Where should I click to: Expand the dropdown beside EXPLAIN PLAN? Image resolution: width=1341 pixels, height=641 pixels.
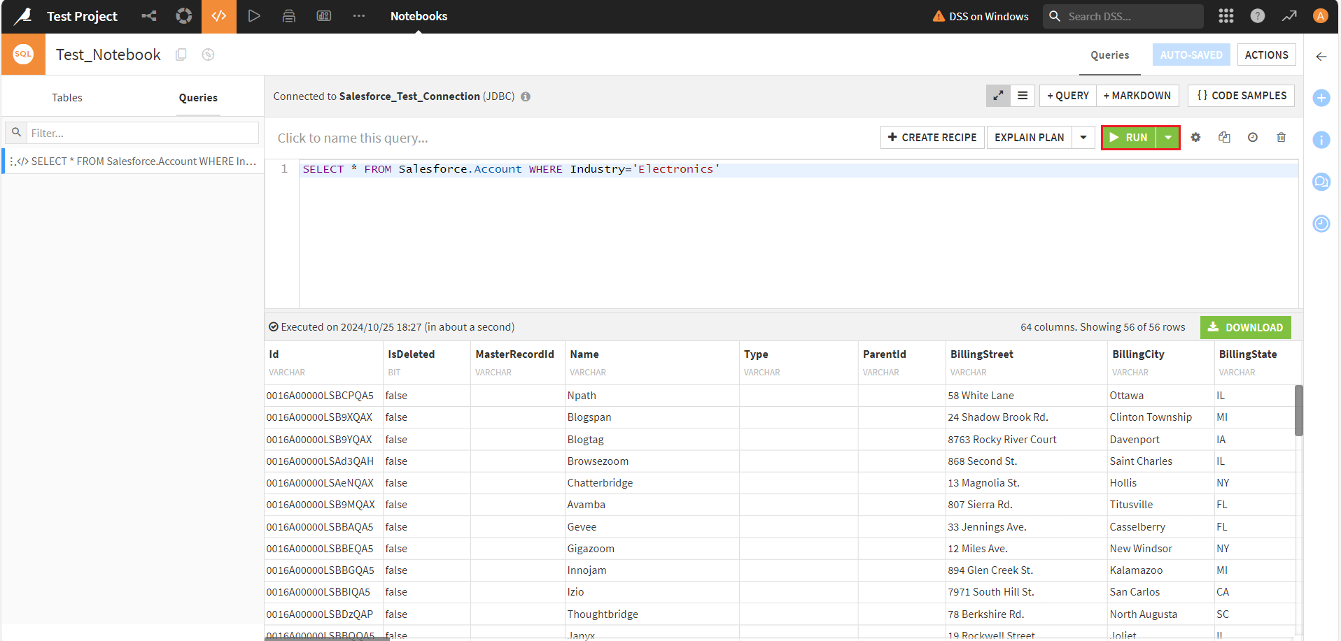click(x=1083, y=138)
